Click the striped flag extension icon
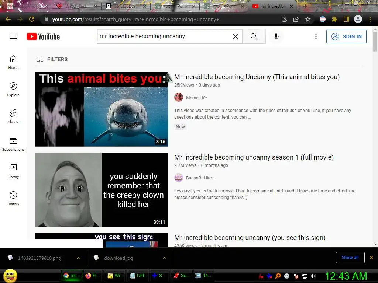 point(323,19)
